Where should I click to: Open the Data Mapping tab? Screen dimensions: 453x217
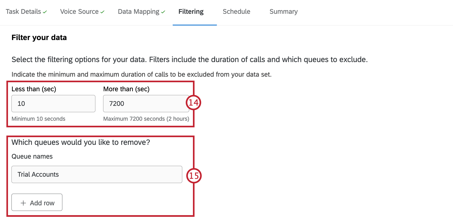[x=138, y=12]
